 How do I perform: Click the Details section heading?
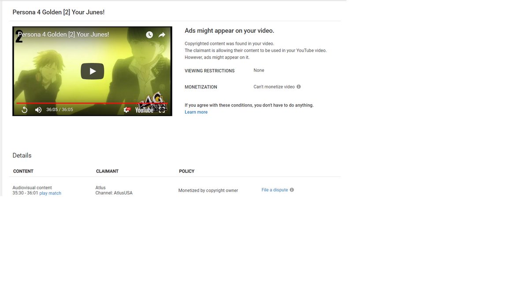tap(22, 155)
